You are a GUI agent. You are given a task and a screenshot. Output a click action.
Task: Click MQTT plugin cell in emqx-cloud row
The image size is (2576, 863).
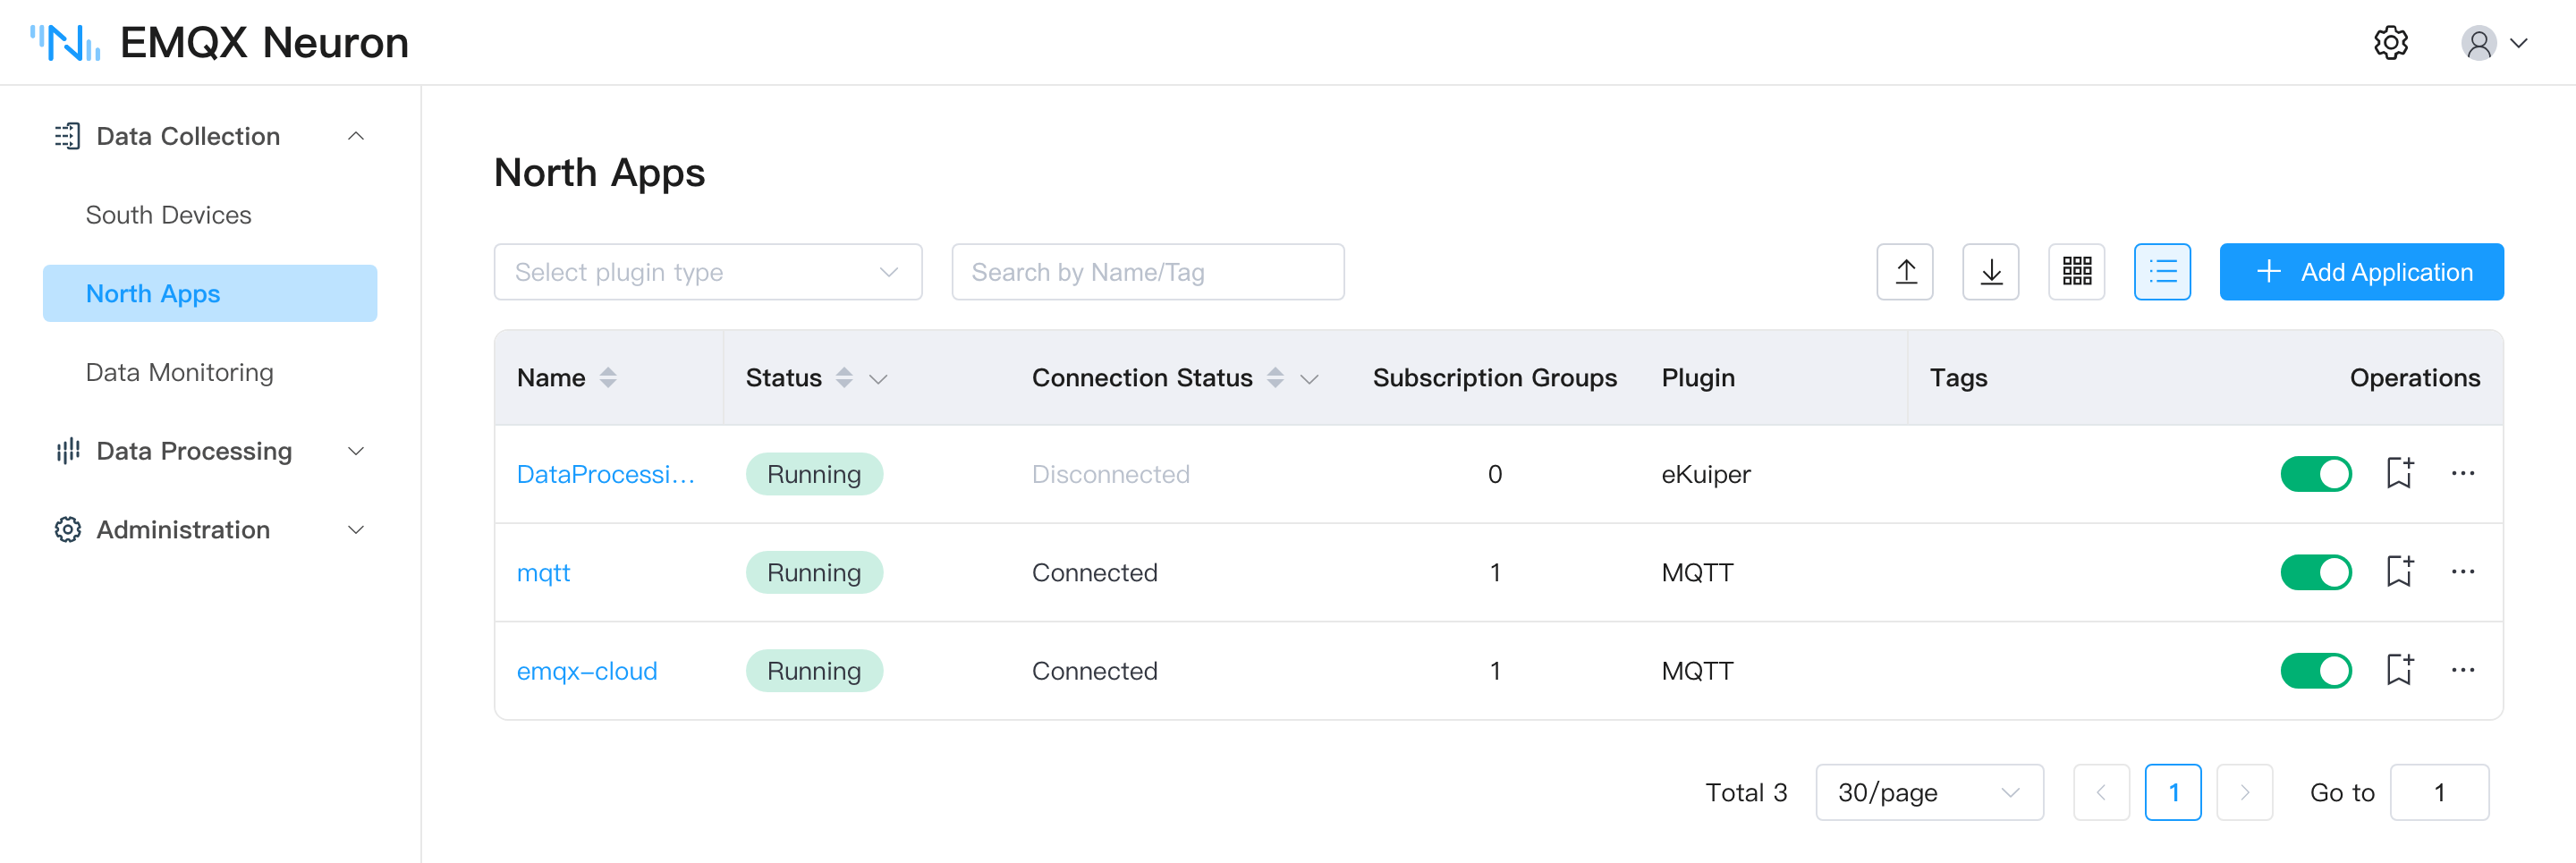[x=1697, y=671]
